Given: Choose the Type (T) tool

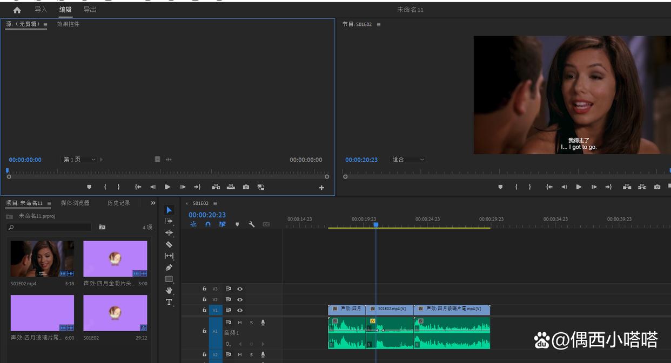Looking at the screenshot, I should tap(169, 302).
